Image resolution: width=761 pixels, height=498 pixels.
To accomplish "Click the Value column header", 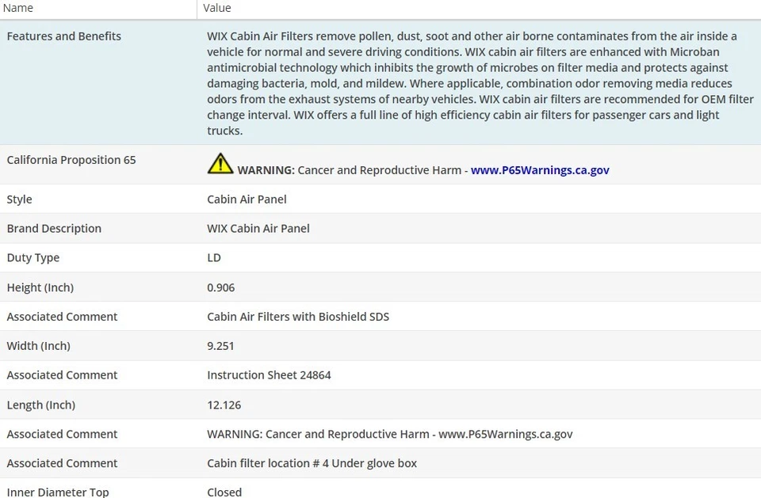I will coord(217,8).
